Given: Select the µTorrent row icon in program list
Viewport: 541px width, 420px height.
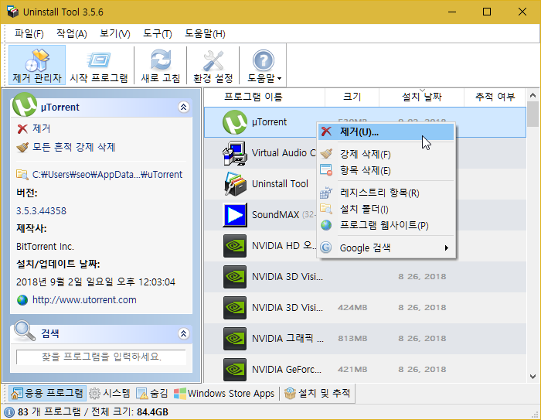Looking at the screenshot, I should click(235, 122).
